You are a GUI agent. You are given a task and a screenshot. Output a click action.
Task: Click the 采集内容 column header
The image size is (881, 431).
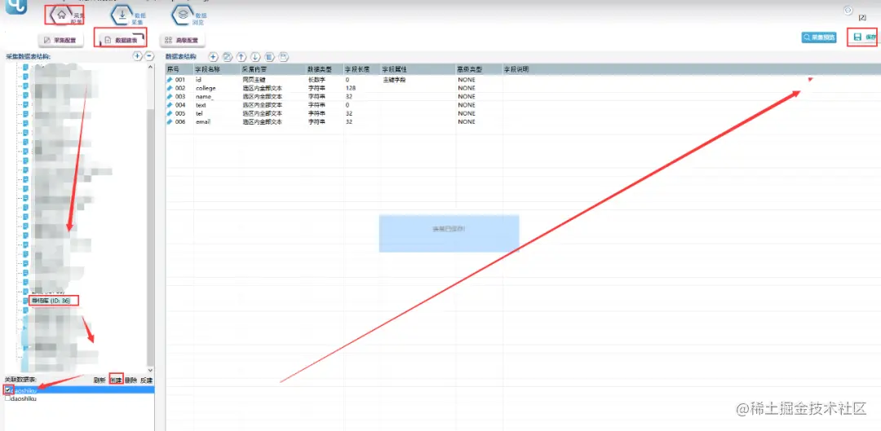(273, 69)
